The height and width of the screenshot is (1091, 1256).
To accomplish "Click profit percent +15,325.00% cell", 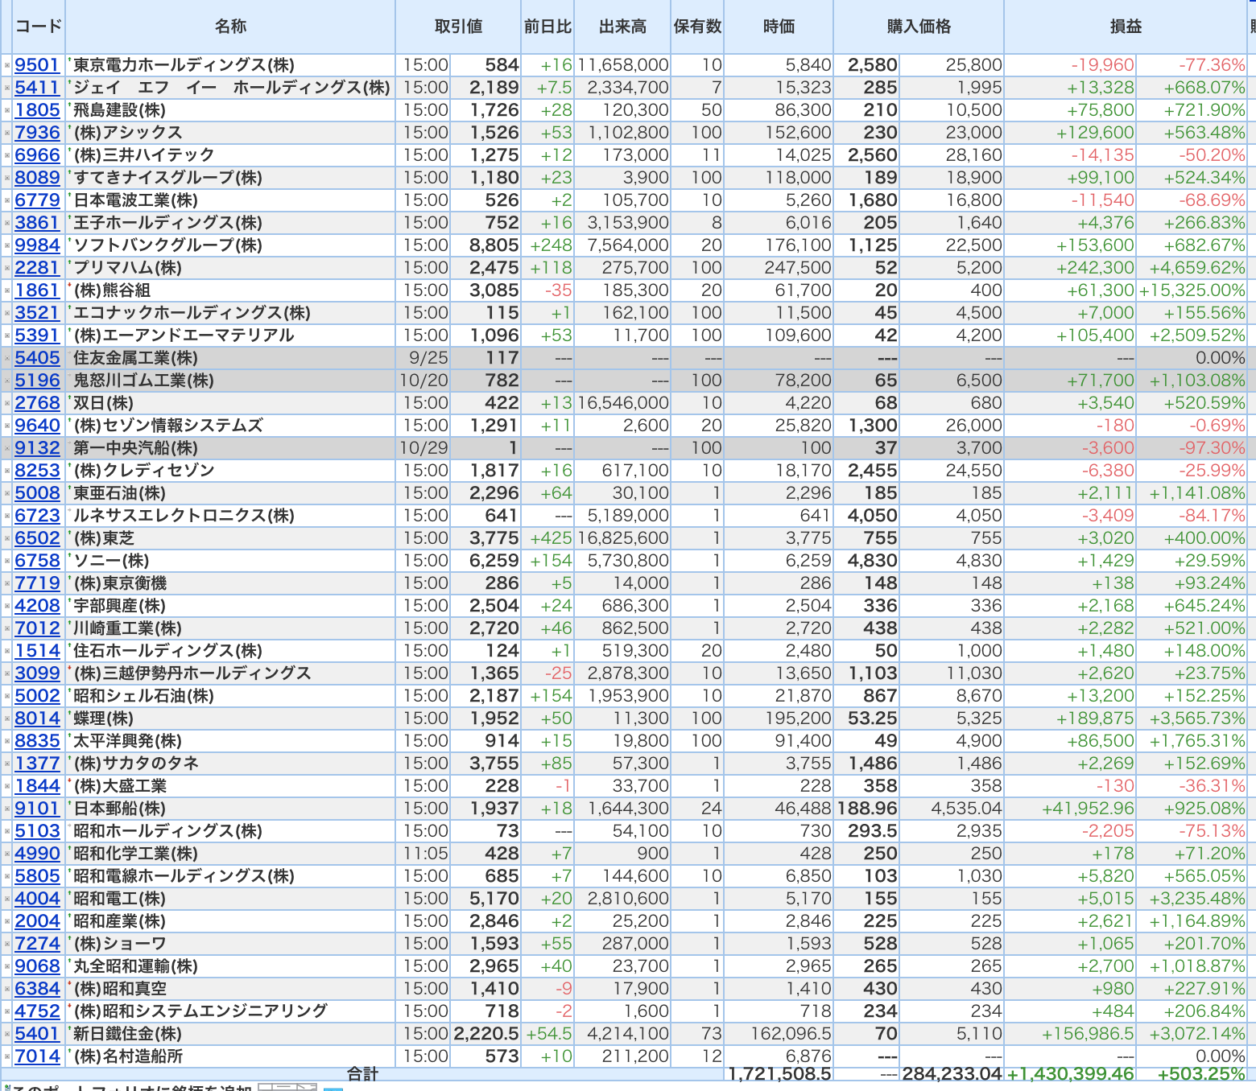I will tap(1192, 290).
